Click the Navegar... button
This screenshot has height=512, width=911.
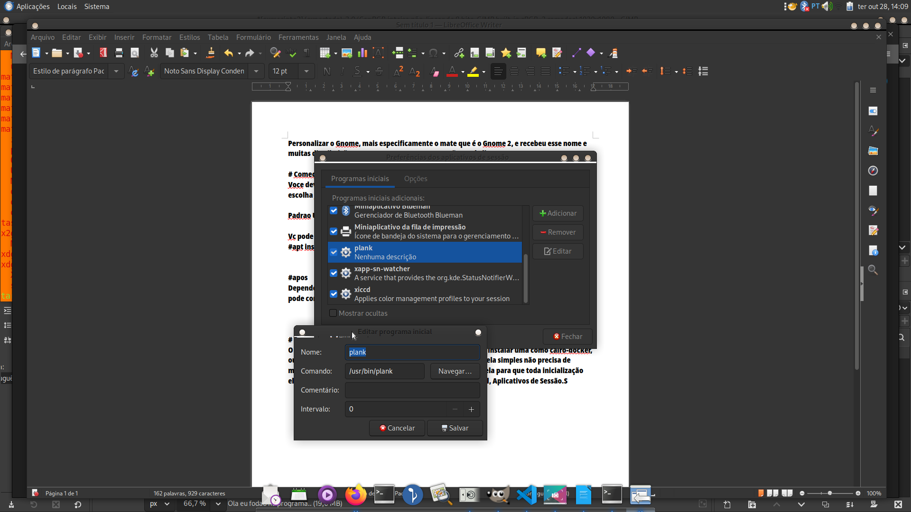coord(455,371)
